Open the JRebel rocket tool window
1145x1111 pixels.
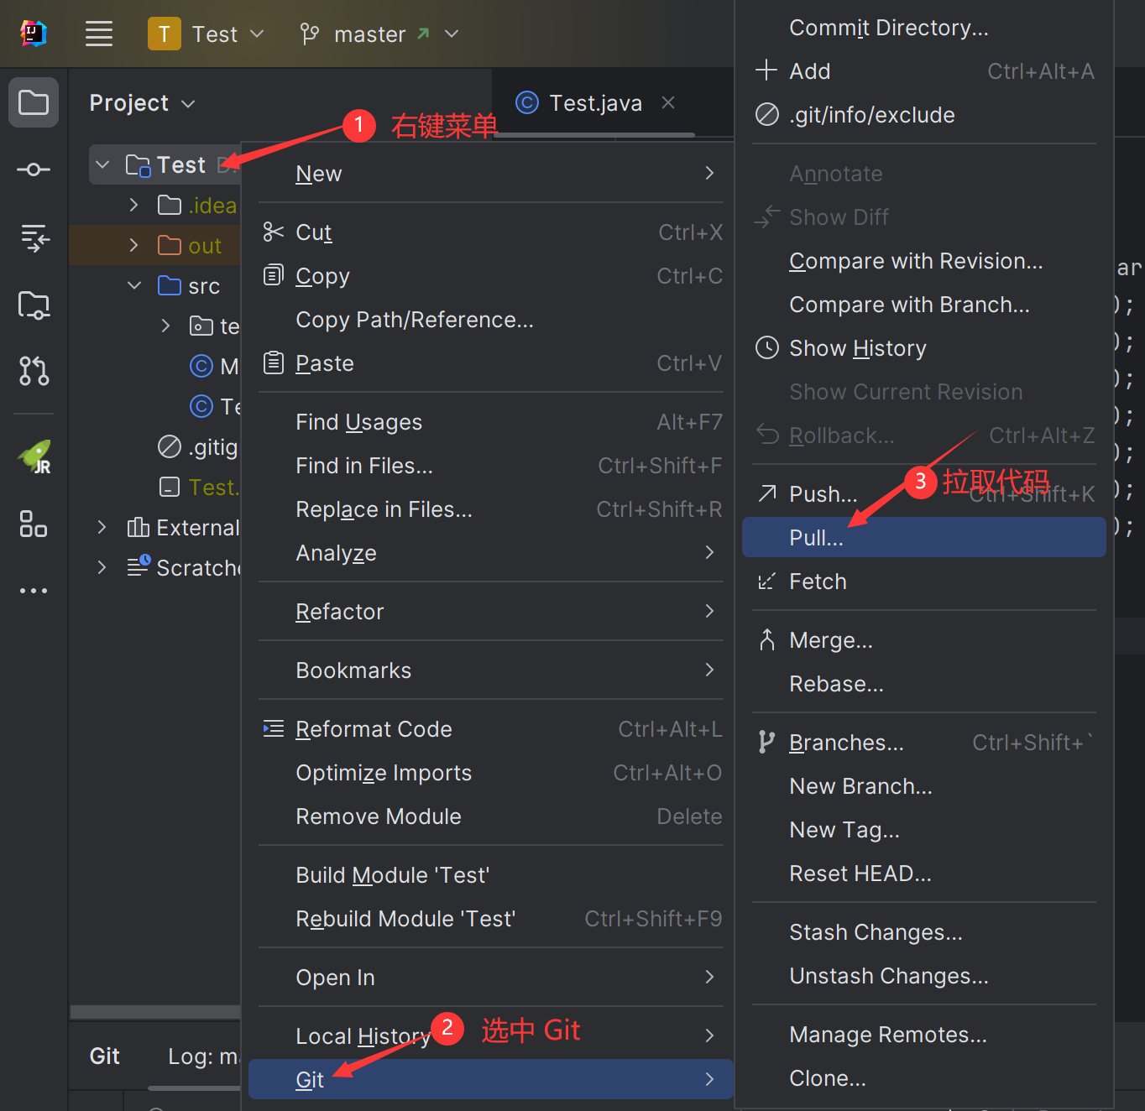34,457
